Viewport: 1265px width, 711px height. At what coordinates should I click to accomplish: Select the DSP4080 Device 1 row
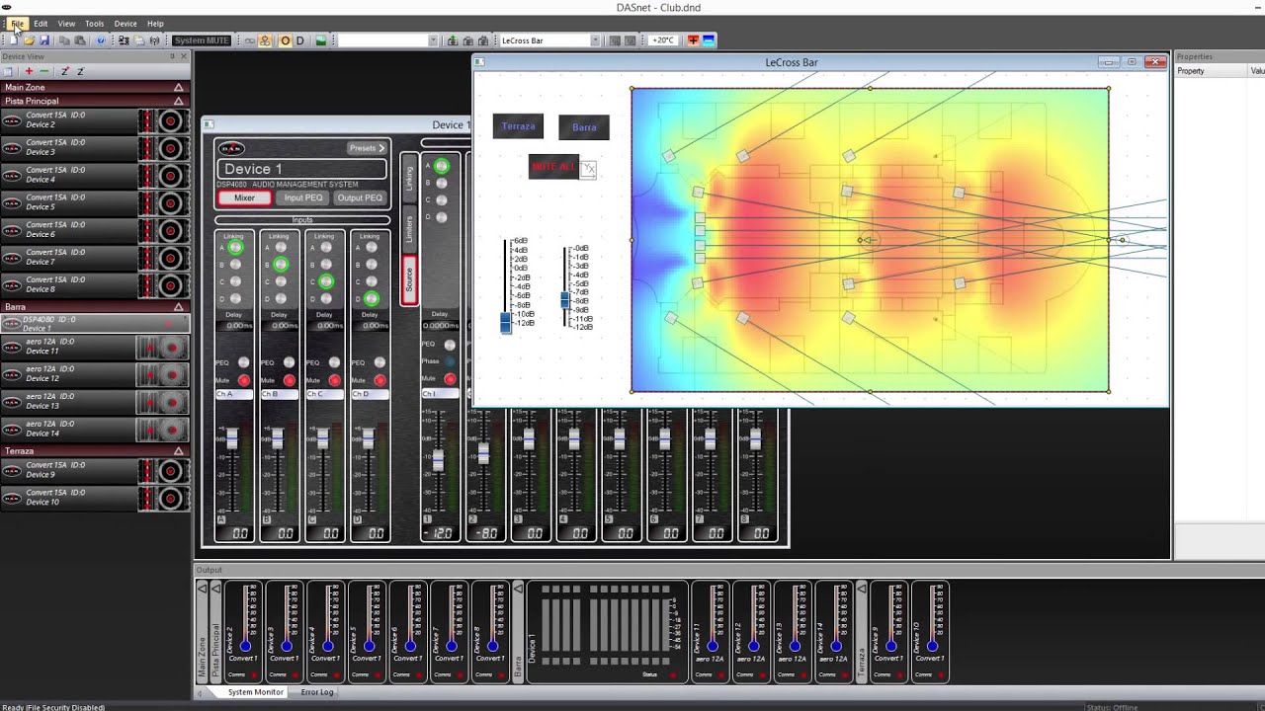coord(94,324)
